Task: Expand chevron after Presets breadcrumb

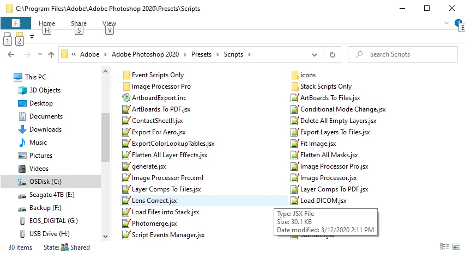Action: click(218, 54)
